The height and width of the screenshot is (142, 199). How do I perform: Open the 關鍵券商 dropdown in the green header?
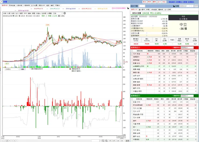(x=187, y=96)
